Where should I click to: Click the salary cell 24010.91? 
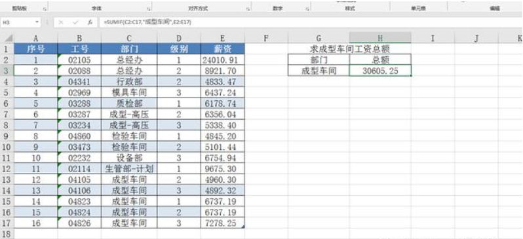click(x=222, y=60)
